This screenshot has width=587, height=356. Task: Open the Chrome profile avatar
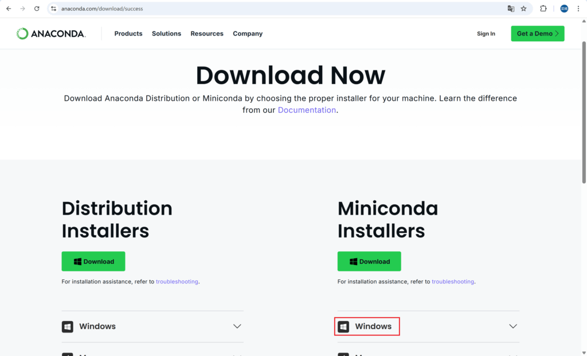[564, 9]
